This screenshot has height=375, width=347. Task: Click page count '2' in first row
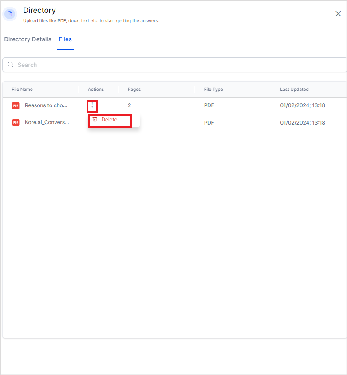click(130, 105)
